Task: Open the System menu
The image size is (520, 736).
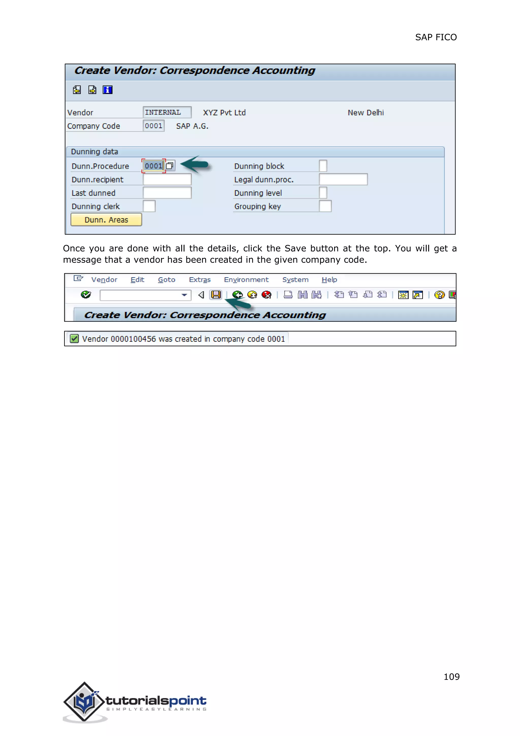Action: [x=295, y=280]
